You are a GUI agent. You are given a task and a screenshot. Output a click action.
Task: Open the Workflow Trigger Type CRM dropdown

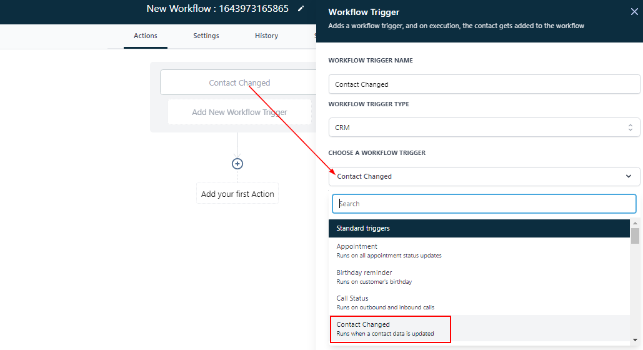484,127
